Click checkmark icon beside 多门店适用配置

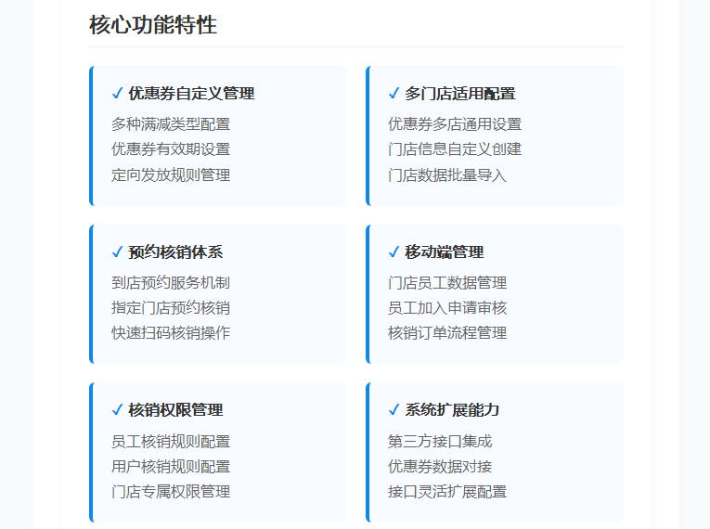(394, 94)
